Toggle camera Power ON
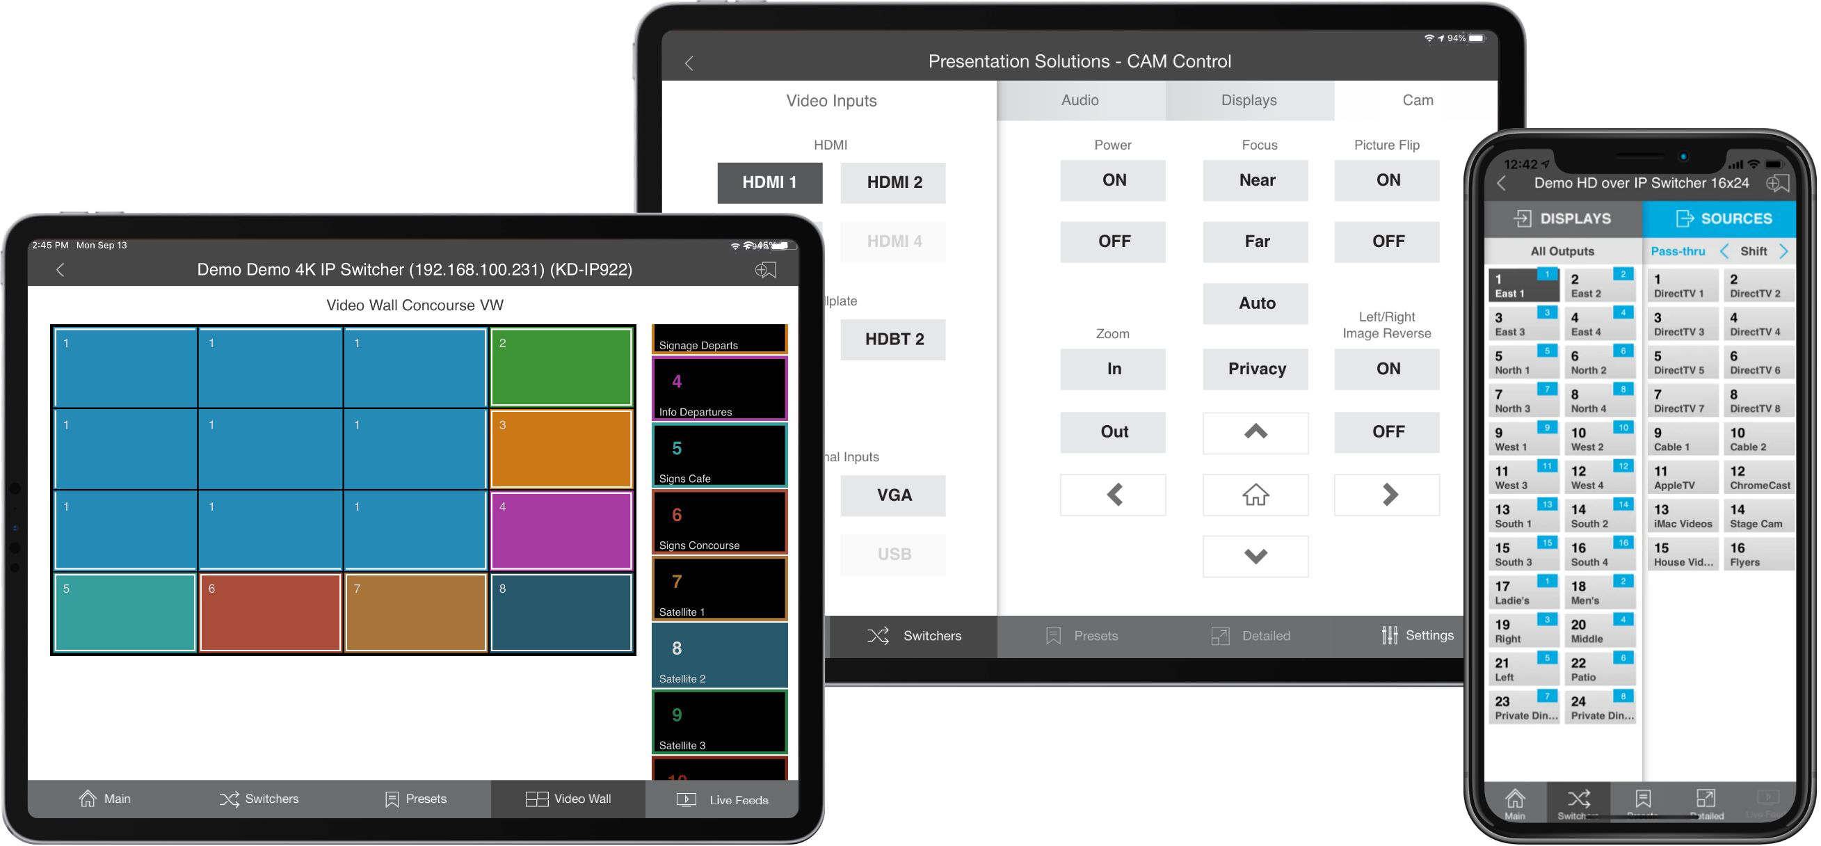 (x=1112, y=180)
